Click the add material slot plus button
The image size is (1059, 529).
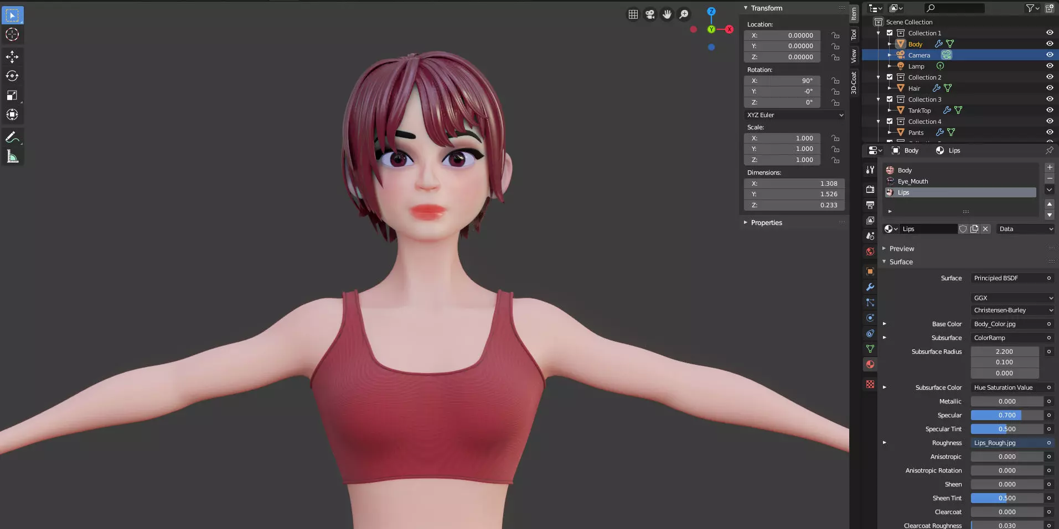point(1050,167)
